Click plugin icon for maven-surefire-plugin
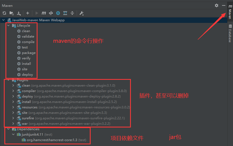This screenshot has width=233, height=146. (x=19, y=118)
